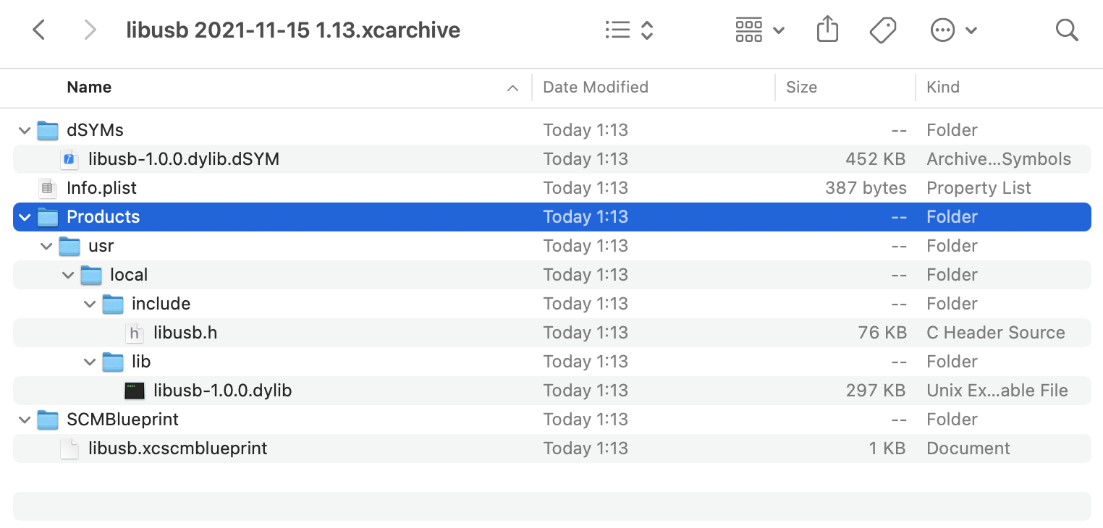
Task: Click the local folder icon
Action: pos(91,275)
